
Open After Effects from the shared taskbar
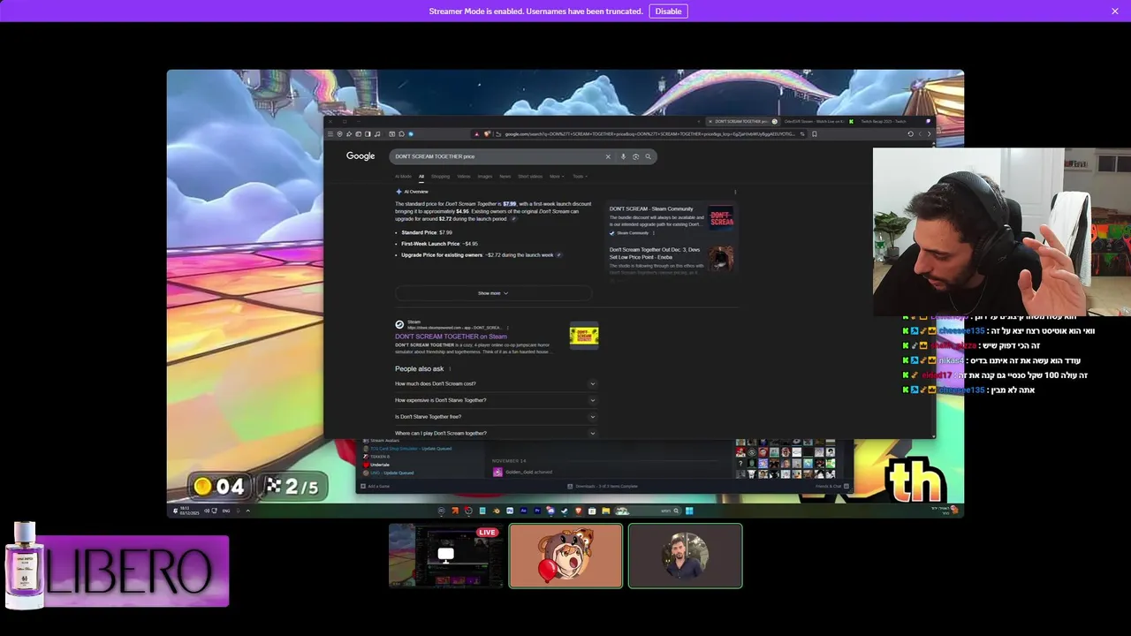523,511
